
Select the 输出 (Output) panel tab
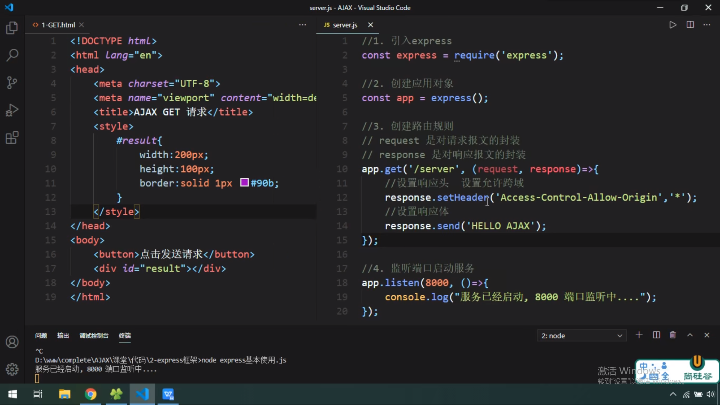63,336
